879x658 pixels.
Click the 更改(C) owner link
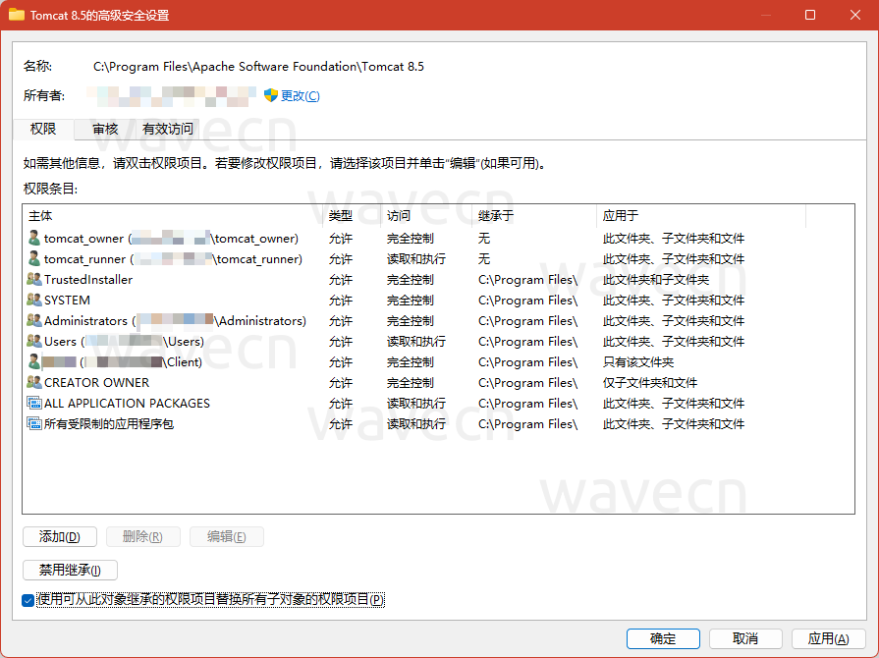click(x=300, y=96)
